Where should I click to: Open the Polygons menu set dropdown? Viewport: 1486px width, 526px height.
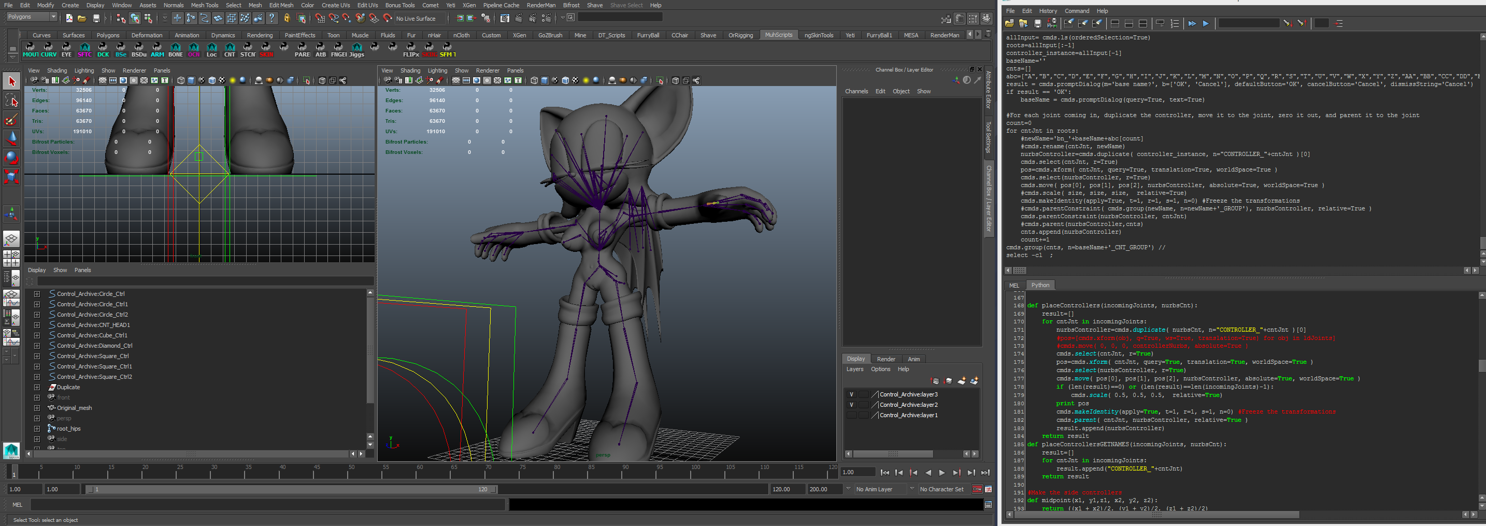(x=32, y=17)
